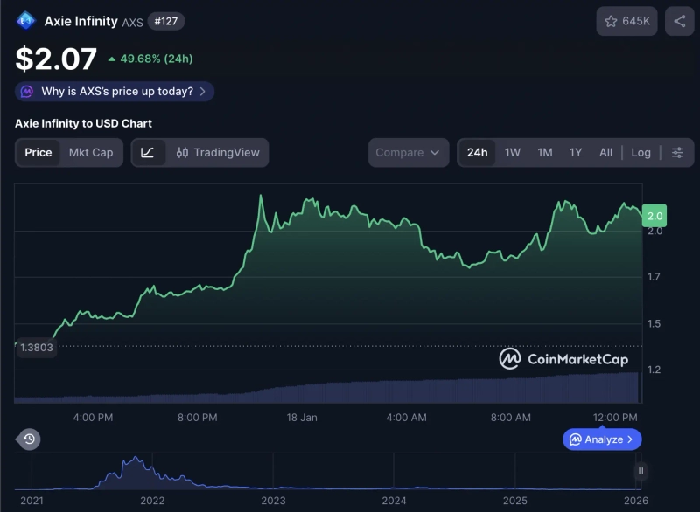The height and width of the screenshot is (512, 700).
Task: Select the 1W time range tab
Action: 513,152
